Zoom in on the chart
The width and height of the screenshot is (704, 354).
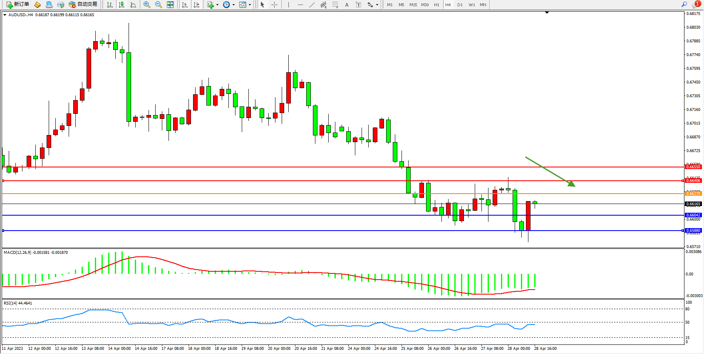tap(147, 5)
